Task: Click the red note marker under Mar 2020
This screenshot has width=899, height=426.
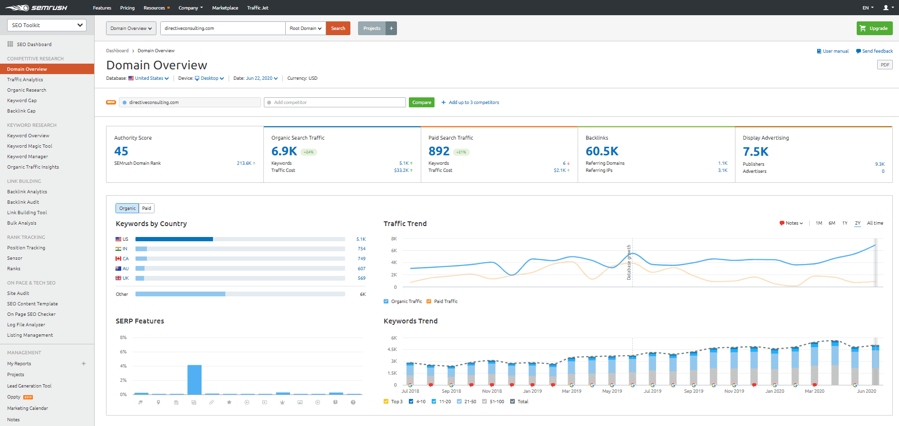Action: click(x=815, y=385)
